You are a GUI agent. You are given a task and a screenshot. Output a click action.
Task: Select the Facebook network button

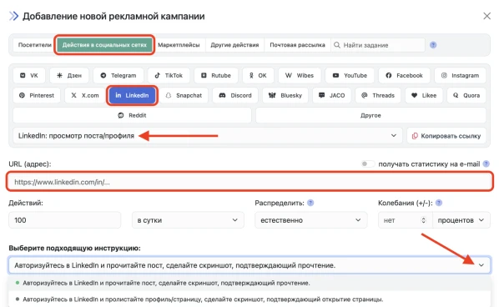pos(404,75)
